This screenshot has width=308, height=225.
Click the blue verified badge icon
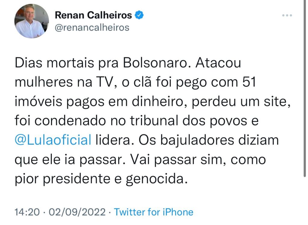pos(139,15)
